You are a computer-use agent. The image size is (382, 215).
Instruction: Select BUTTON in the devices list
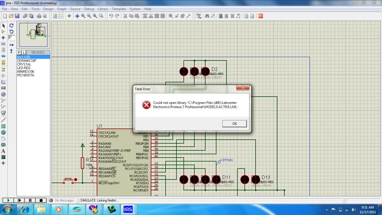(33, 57)
